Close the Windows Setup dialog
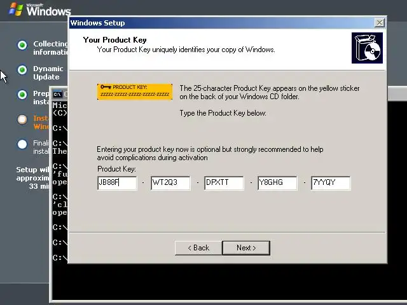 (x=380, y=23)
